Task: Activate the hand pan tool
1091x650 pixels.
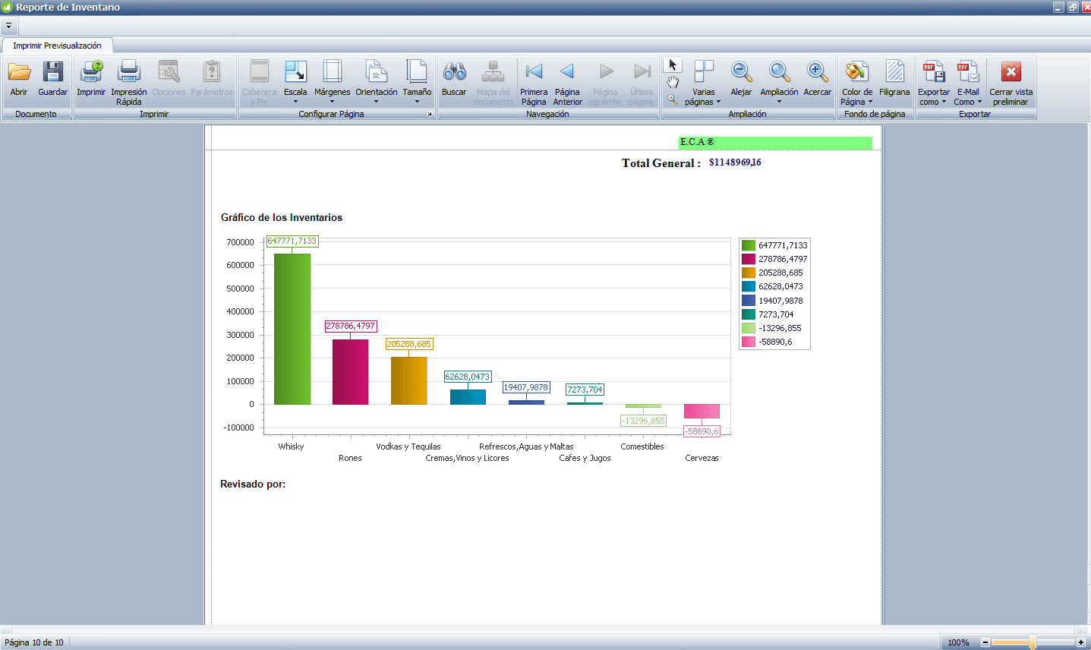Action: [x=673, y=83]
